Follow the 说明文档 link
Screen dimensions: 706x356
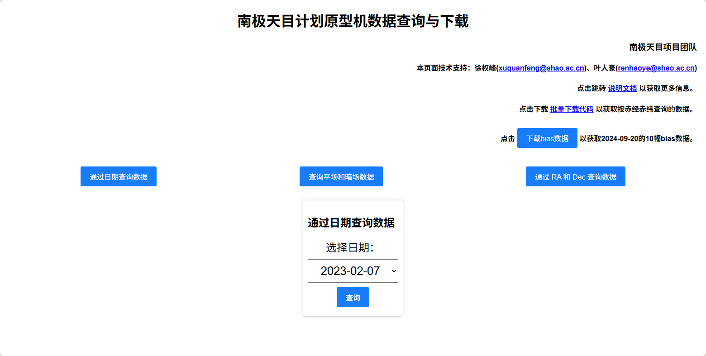622,88
